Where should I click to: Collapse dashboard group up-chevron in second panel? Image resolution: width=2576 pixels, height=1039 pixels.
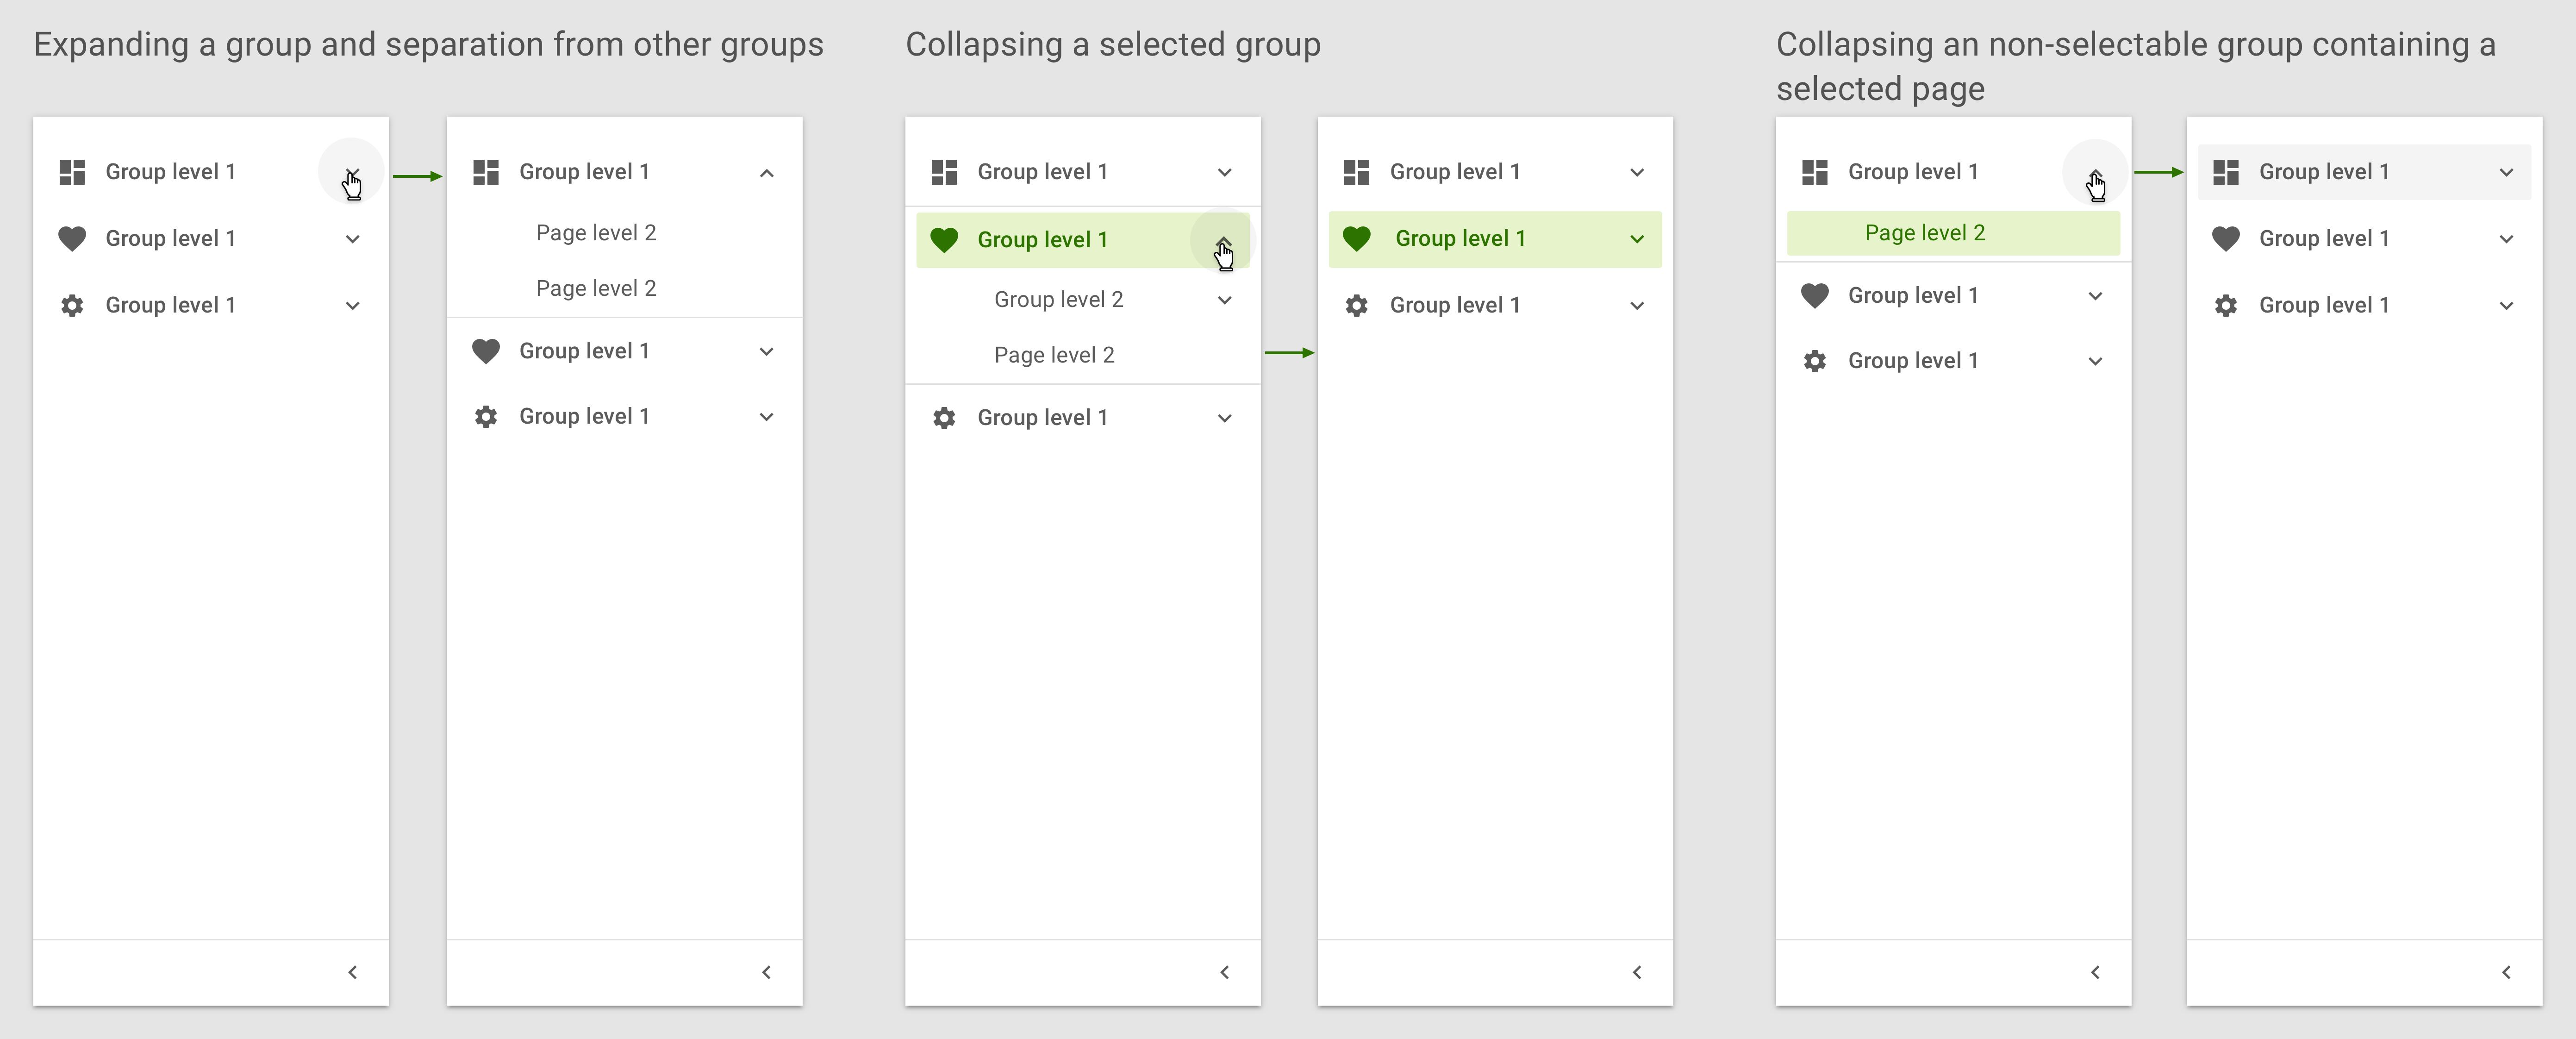[x=766, y=173]
